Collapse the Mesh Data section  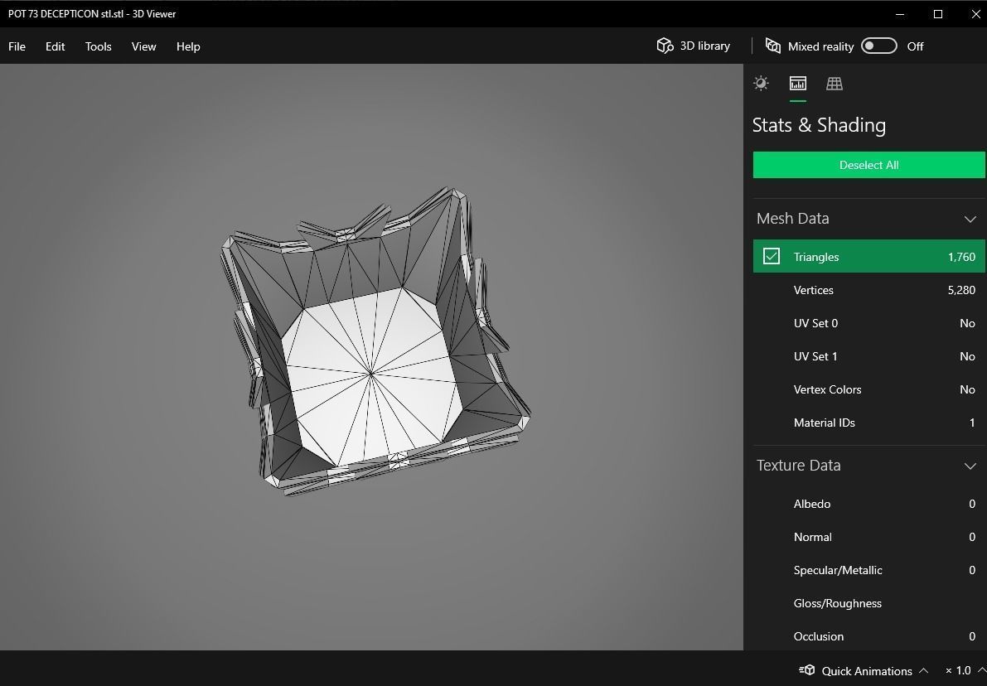970,219
